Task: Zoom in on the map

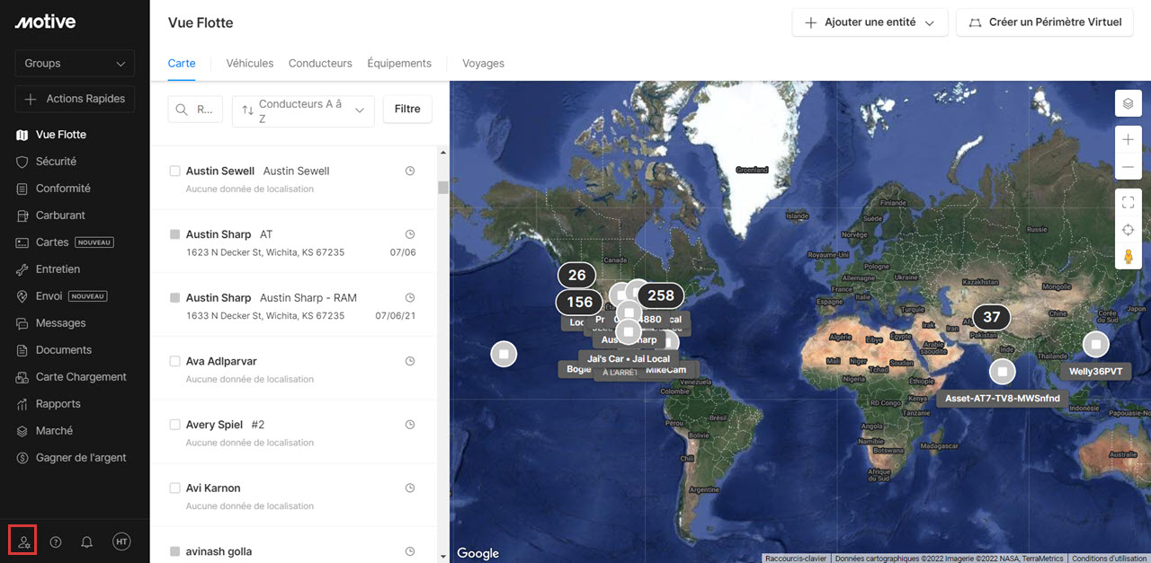Action: 1128,140
